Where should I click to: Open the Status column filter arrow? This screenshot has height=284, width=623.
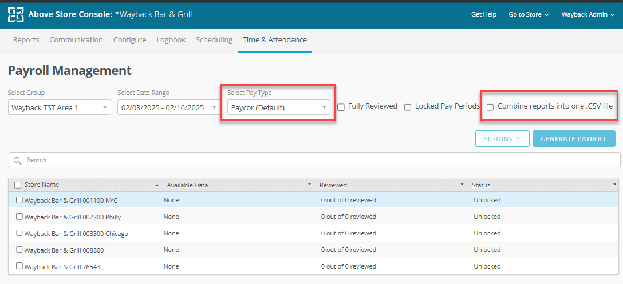[614, 185]
